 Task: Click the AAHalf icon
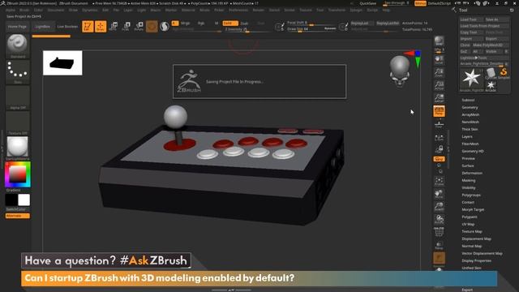[439, 98]
